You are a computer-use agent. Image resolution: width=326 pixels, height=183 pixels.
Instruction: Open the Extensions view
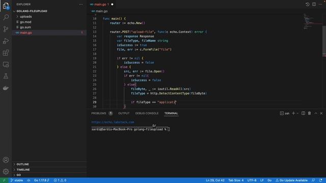pos(6,53)
